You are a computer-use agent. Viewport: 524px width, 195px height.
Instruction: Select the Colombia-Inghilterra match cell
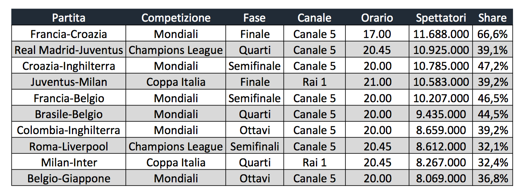pyautogui.click(x=69, y=130)
